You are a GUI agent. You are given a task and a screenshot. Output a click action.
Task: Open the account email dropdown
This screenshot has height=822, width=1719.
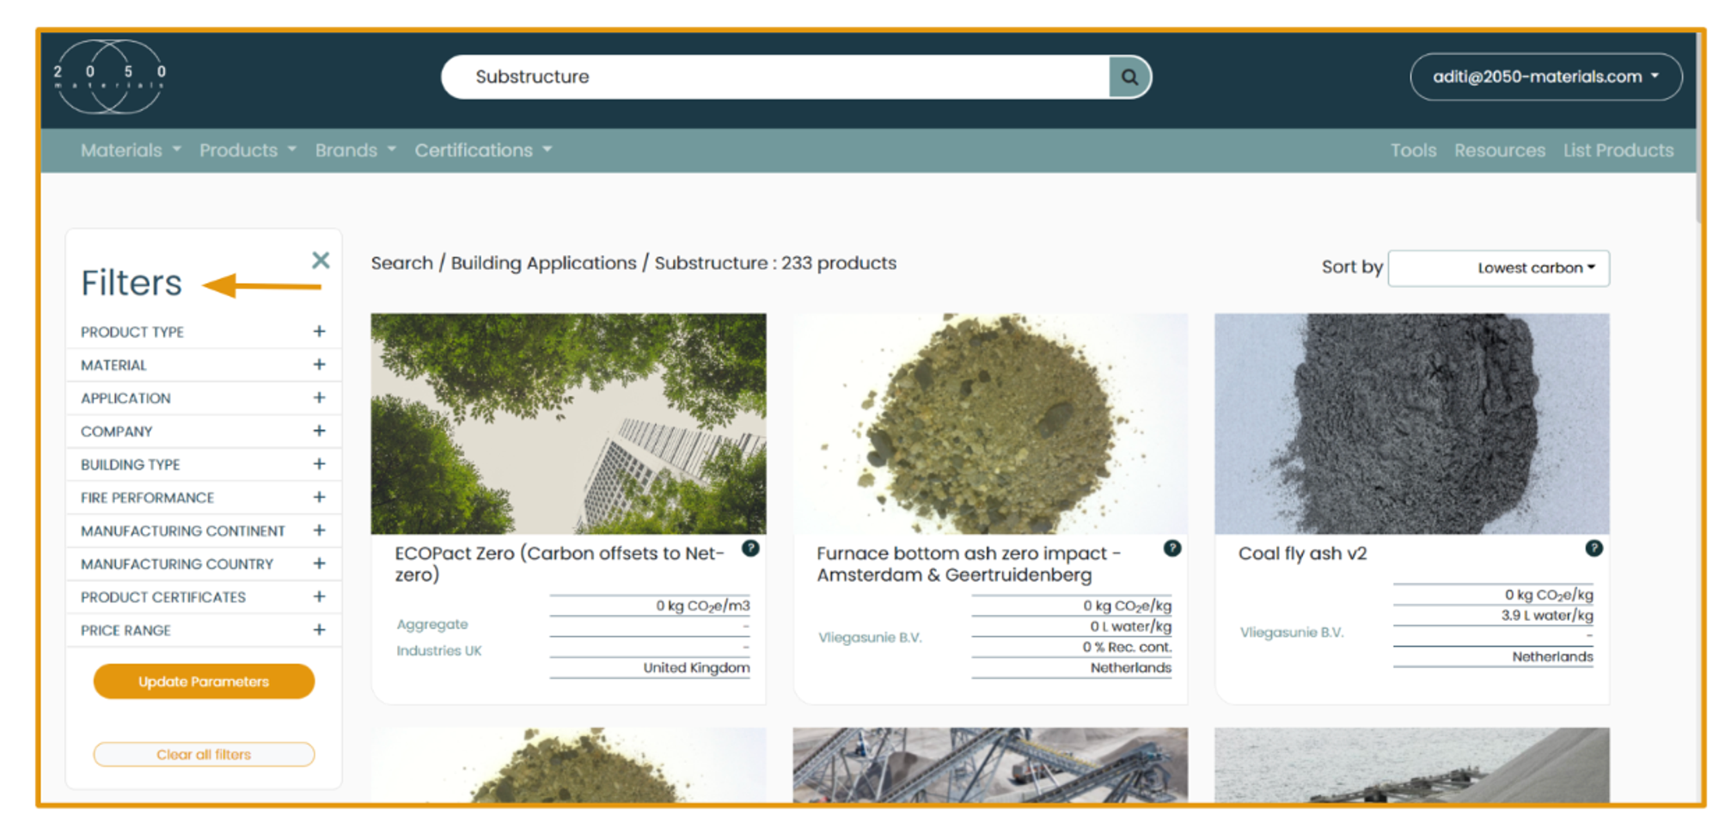(x=1545, y=77)
